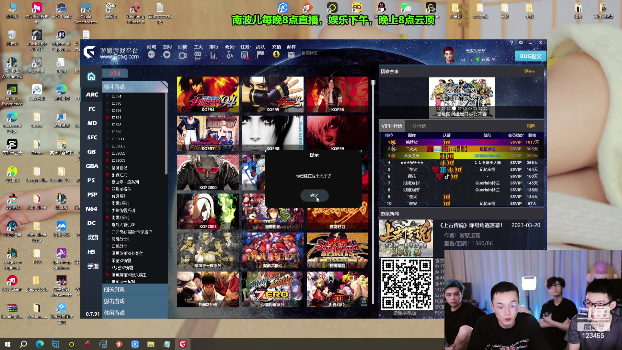Select the first carousel dot on the tournament banner
Viewport: 622px width, 350px height.
coord(438,109)
